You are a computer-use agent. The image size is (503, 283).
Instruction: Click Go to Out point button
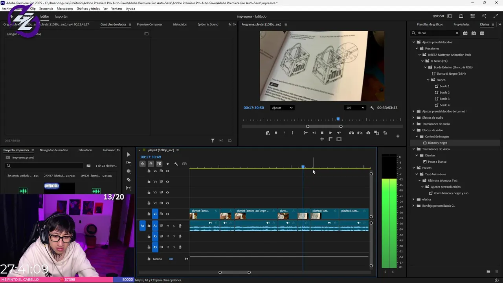tap(339, 133)
